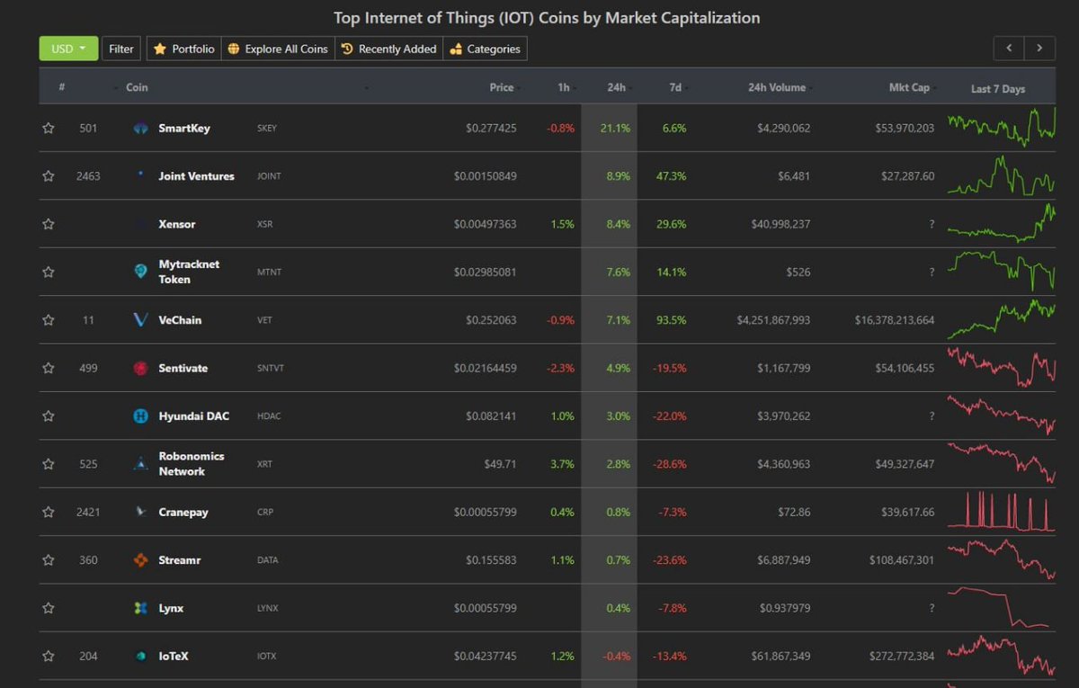Open the VeChain coin link
1079x688 pixels.
(x=180, y=320)
